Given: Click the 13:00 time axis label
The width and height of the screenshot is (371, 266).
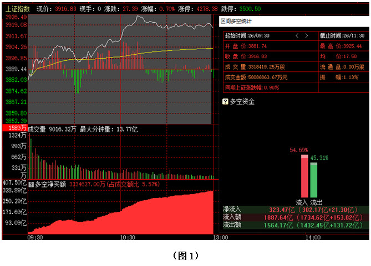Looking at the screenshot, I should (x=220, y=237).
